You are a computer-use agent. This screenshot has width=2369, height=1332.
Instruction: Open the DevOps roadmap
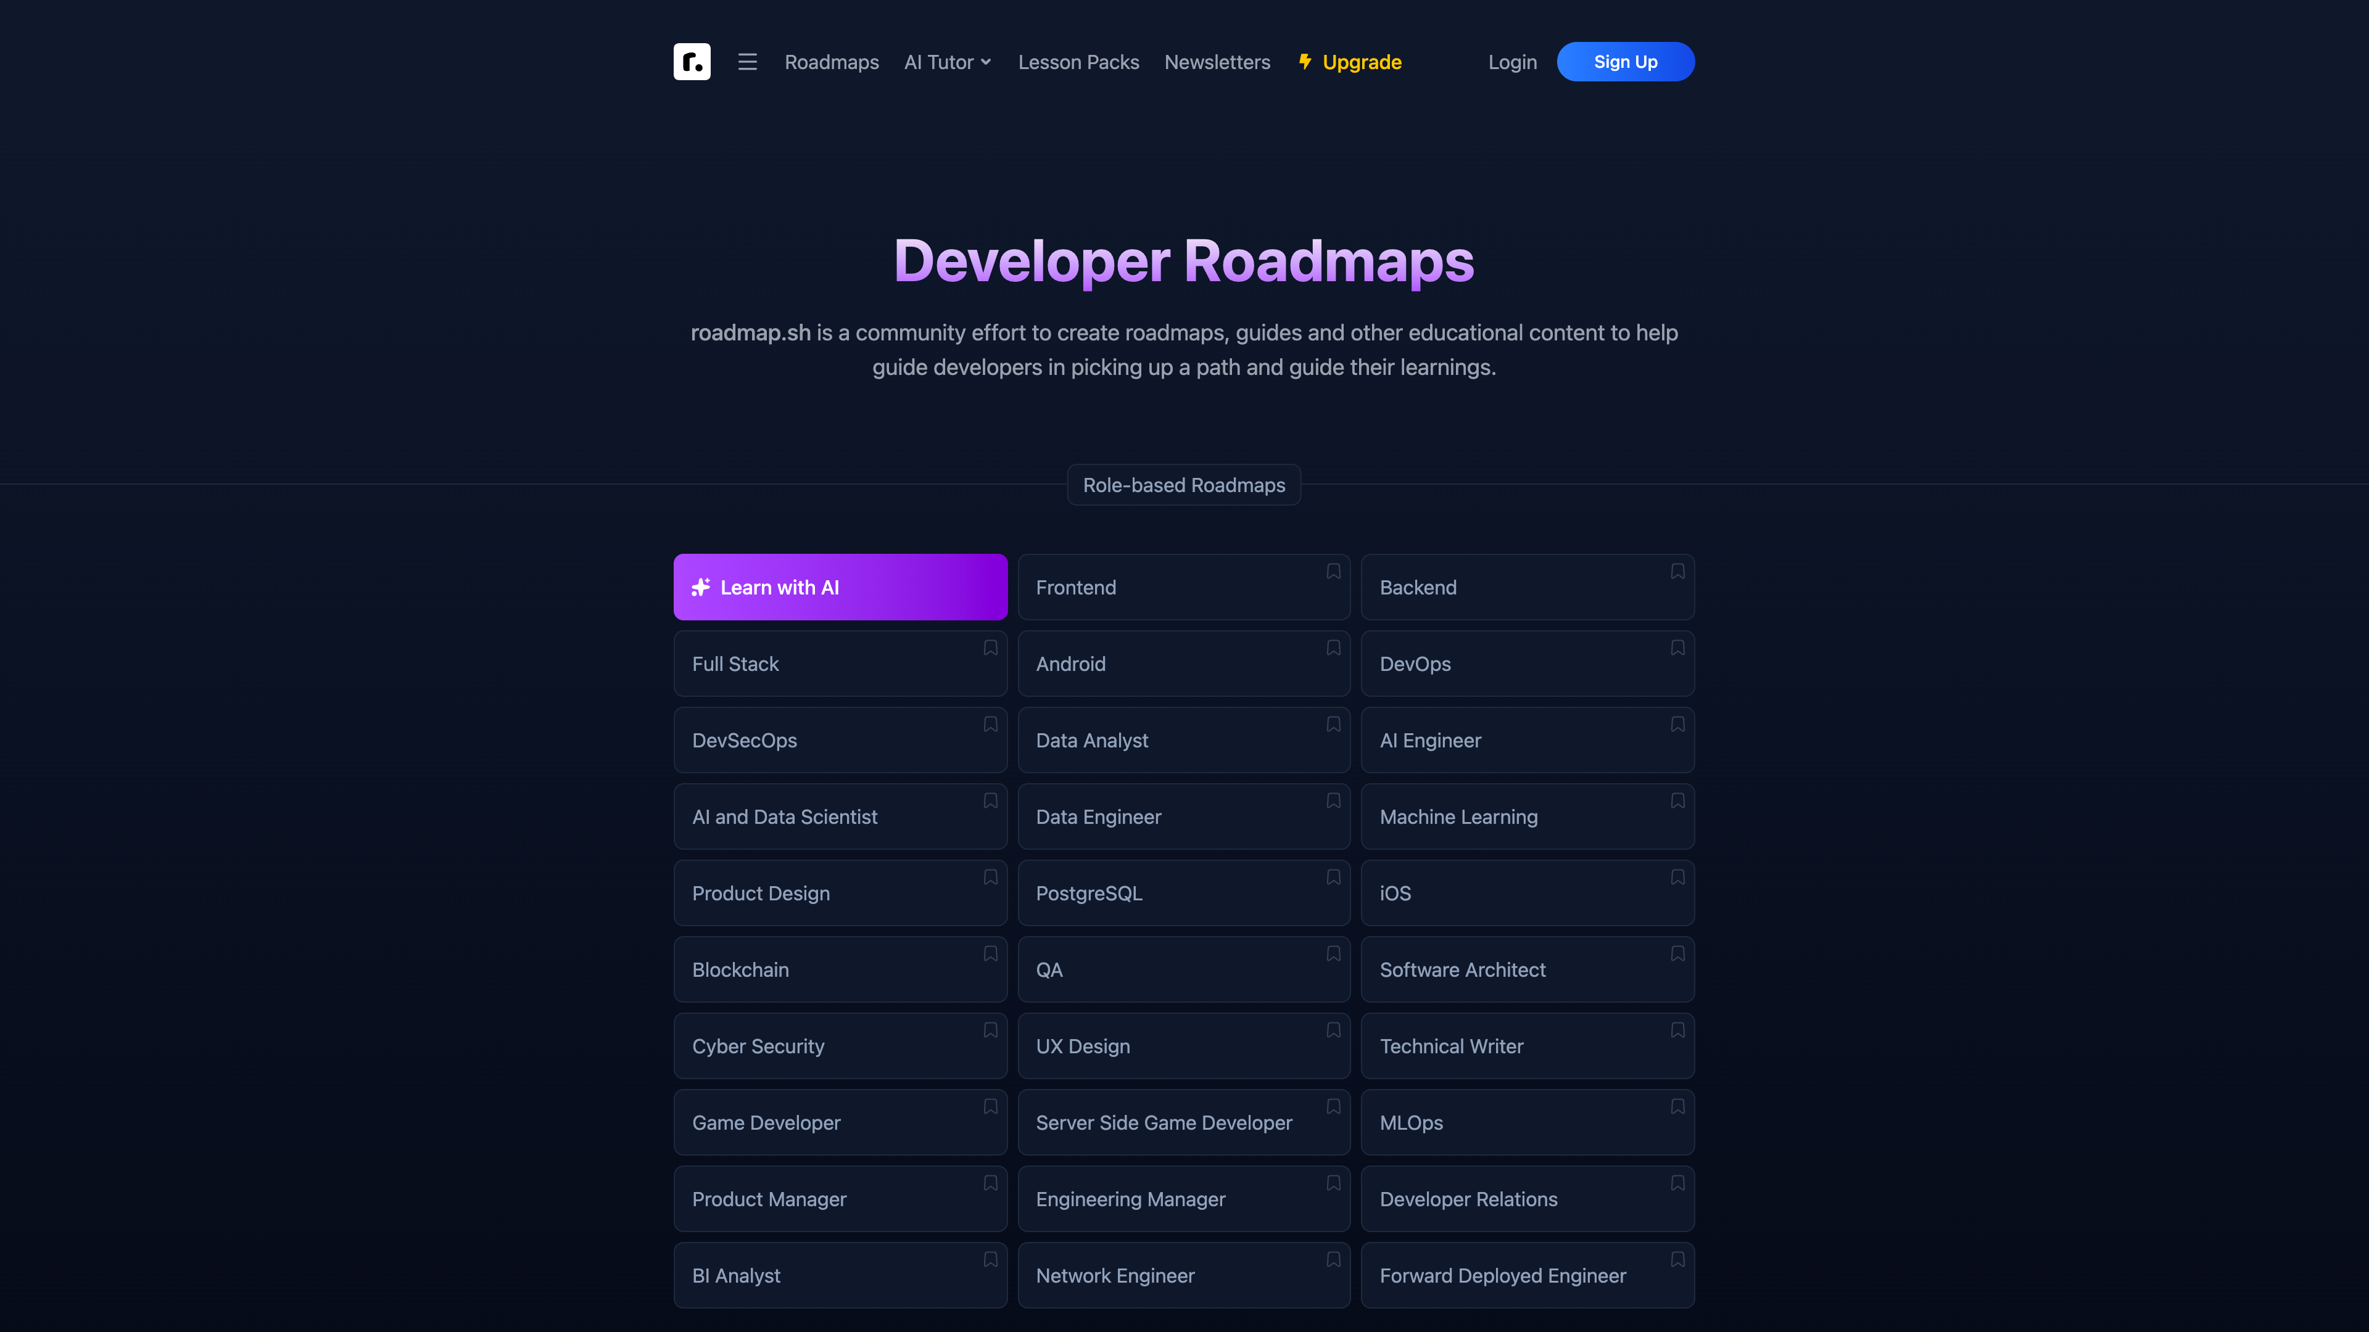point(1528,663)
